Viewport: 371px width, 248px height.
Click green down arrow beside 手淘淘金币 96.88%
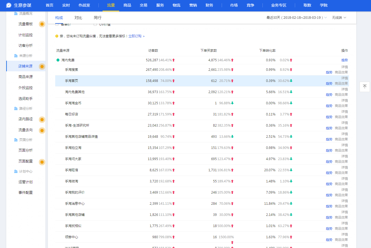pos(232,103)
